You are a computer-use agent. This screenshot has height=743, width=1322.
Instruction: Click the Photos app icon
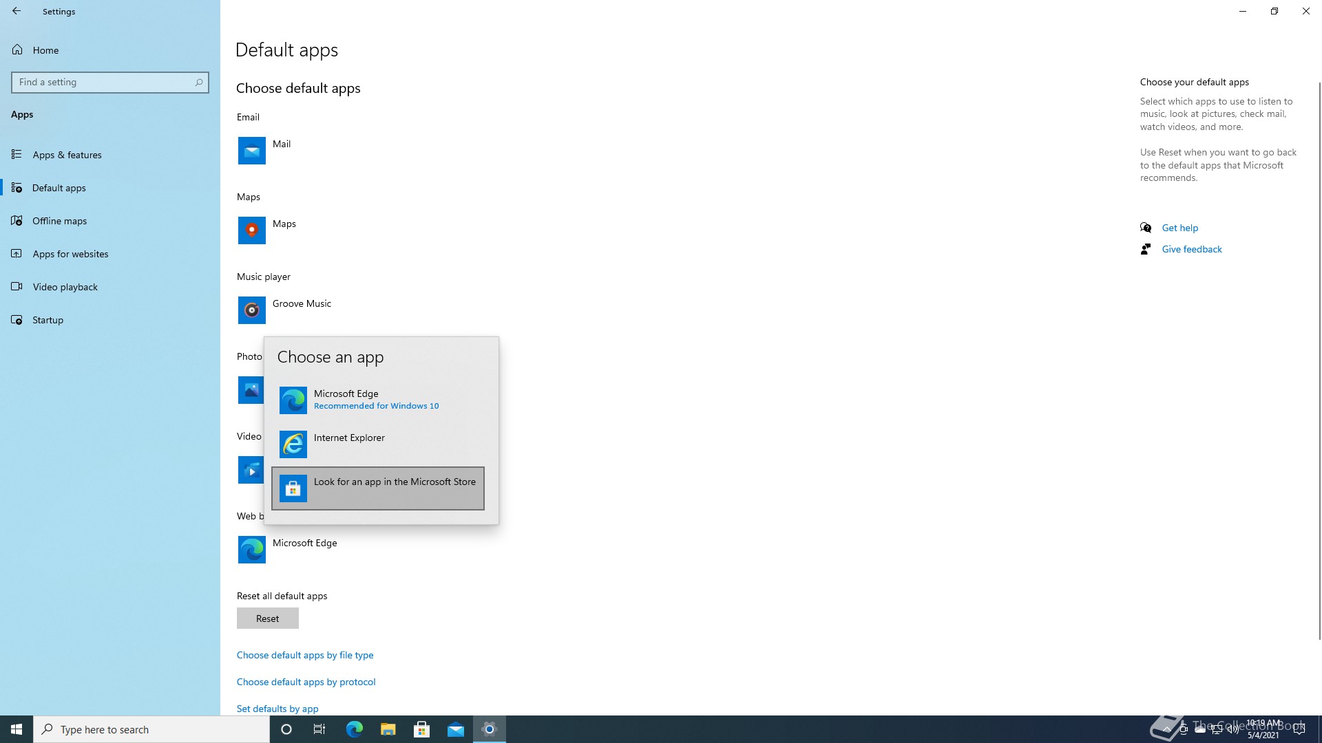pos(251,390)
